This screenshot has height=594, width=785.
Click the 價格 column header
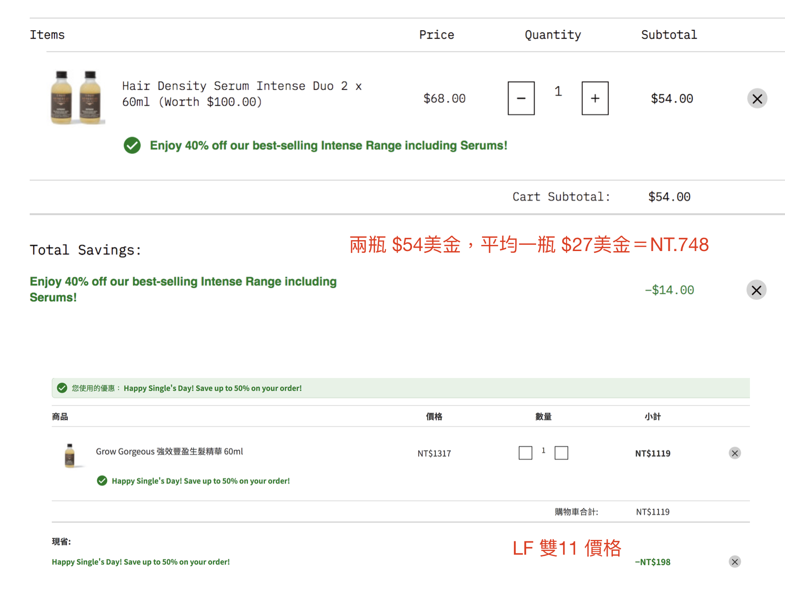point(434,416)
